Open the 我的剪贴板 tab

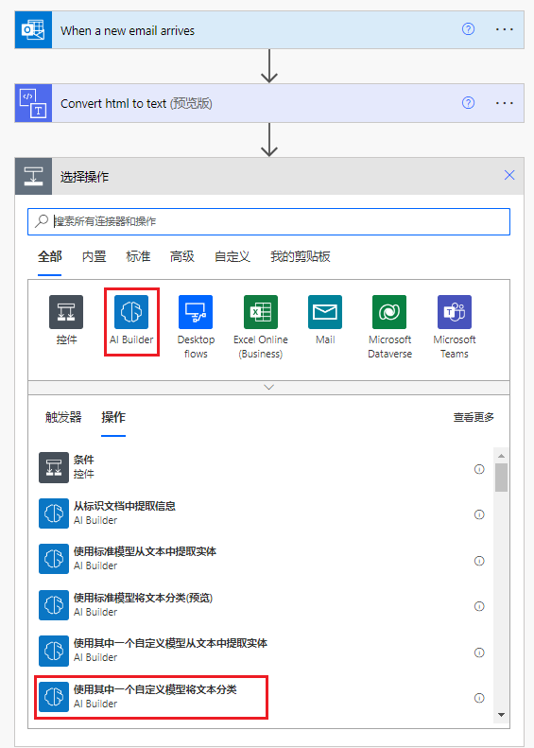point(301,256)
